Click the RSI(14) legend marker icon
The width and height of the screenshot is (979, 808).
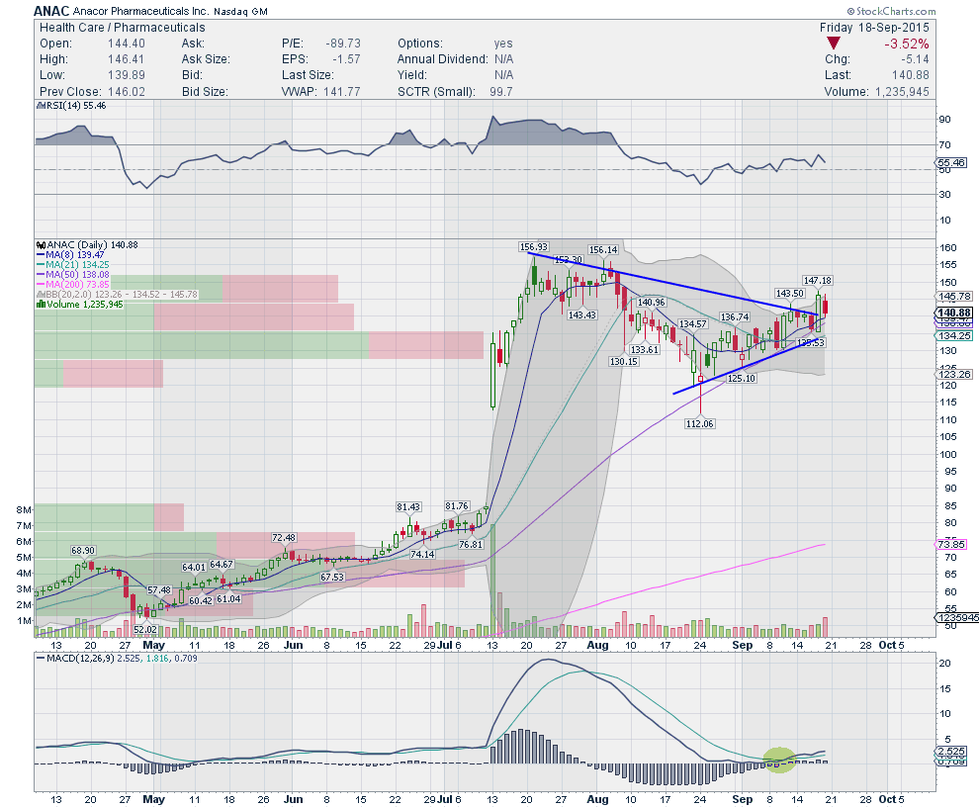point(42,106)
